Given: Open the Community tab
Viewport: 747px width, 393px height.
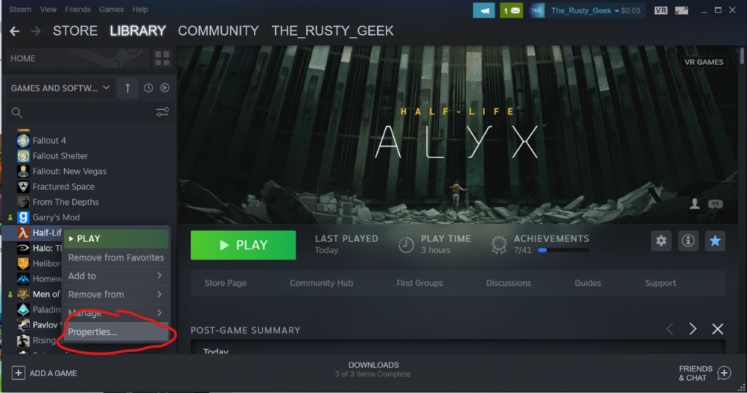Looking at the screenshot, I should 218,31.
